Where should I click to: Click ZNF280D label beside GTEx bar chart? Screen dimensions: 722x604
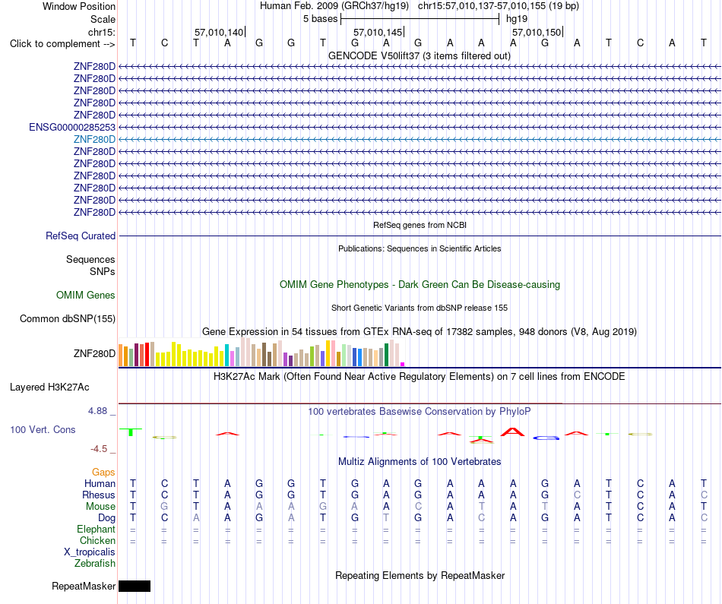click(x=94, y=353)
